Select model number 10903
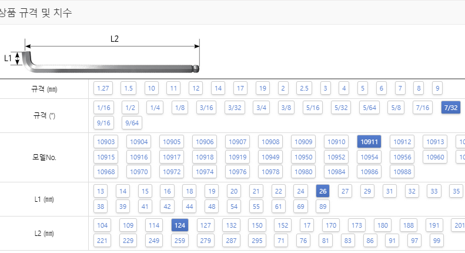This screenshot has width=465, height=253. (x=106, y=142)
